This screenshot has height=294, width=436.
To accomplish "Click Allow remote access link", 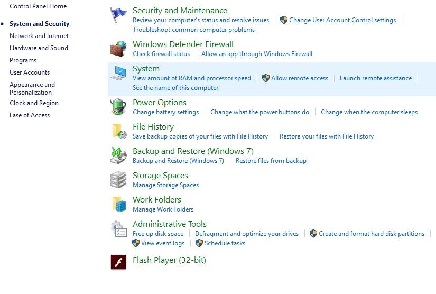I will (300, 78).
